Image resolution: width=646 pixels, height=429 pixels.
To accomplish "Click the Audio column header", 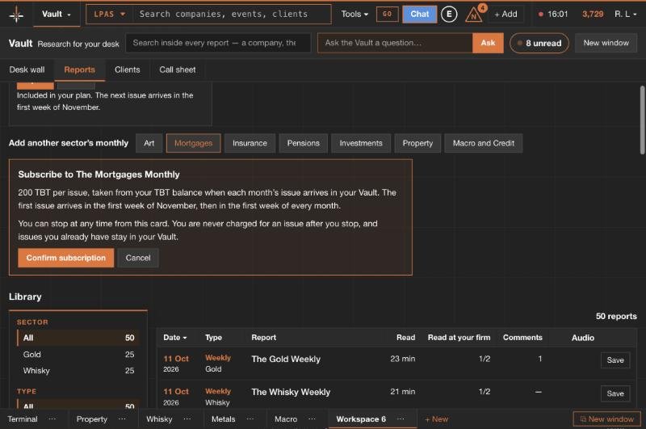I will pos(582,338).
